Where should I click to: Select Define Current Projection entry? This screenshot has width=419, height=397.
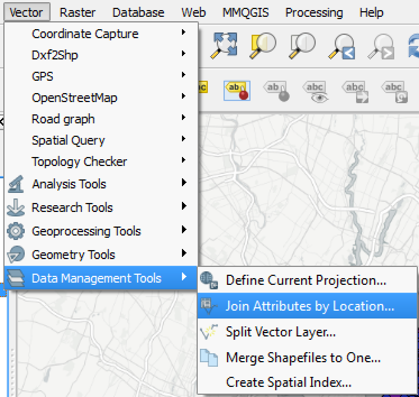coord(307,280)
